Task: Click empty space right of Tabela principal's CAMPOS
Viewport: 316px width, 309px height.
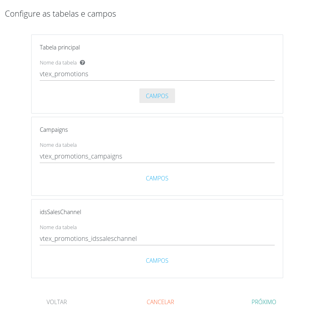Action: 227,96
